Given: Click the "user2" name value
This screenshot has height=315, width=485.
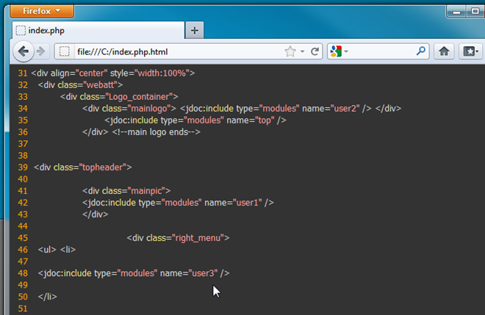Looking at the screenshot, I should (x=345, y=109).
